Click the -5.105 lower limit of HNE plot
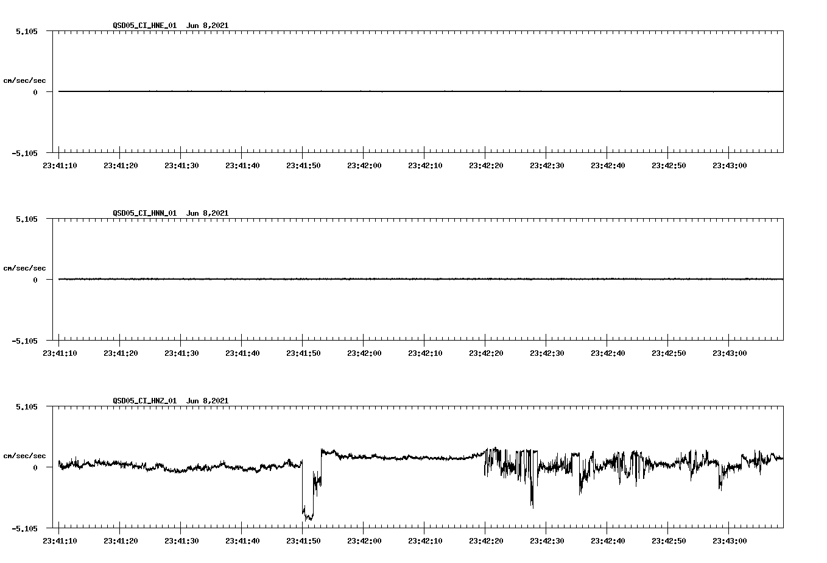Viewport: 827px width, 563px height. (x=24, y=154)
